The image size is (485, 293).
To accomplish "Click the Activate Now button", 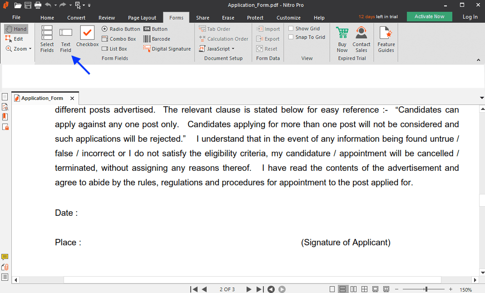I will (429, 16).
